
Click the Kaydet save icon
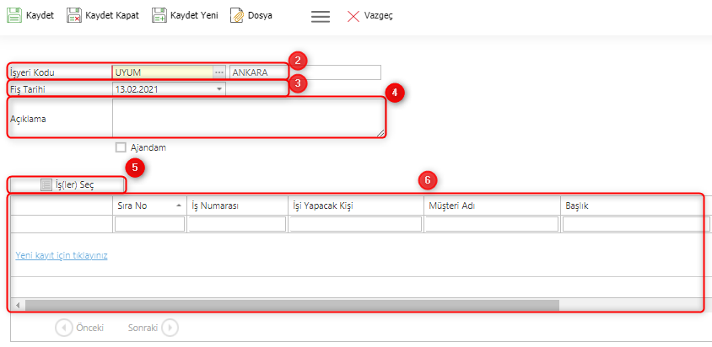point(13,15)
